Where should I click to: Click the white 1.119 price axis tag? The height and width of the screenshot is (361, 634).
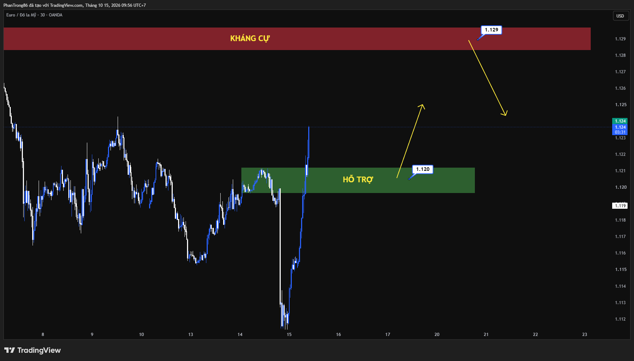tap(620, 206)
